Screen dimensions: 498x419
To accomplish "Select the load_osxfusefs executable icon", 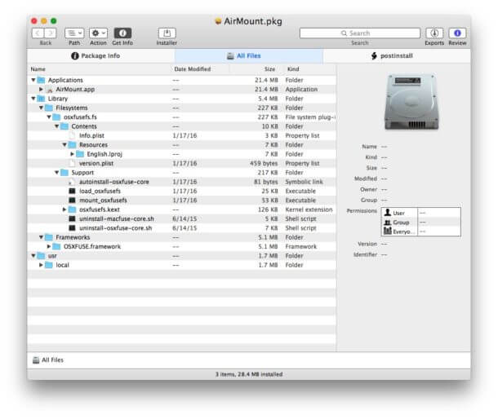I will [72, 191].
